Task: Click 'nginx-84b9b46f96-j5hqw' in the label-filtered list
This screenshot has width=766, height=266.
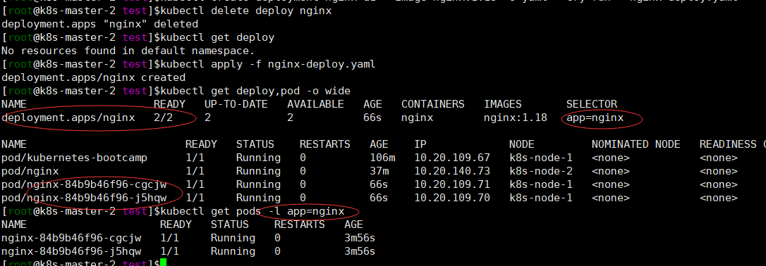Action: [71, 252]
